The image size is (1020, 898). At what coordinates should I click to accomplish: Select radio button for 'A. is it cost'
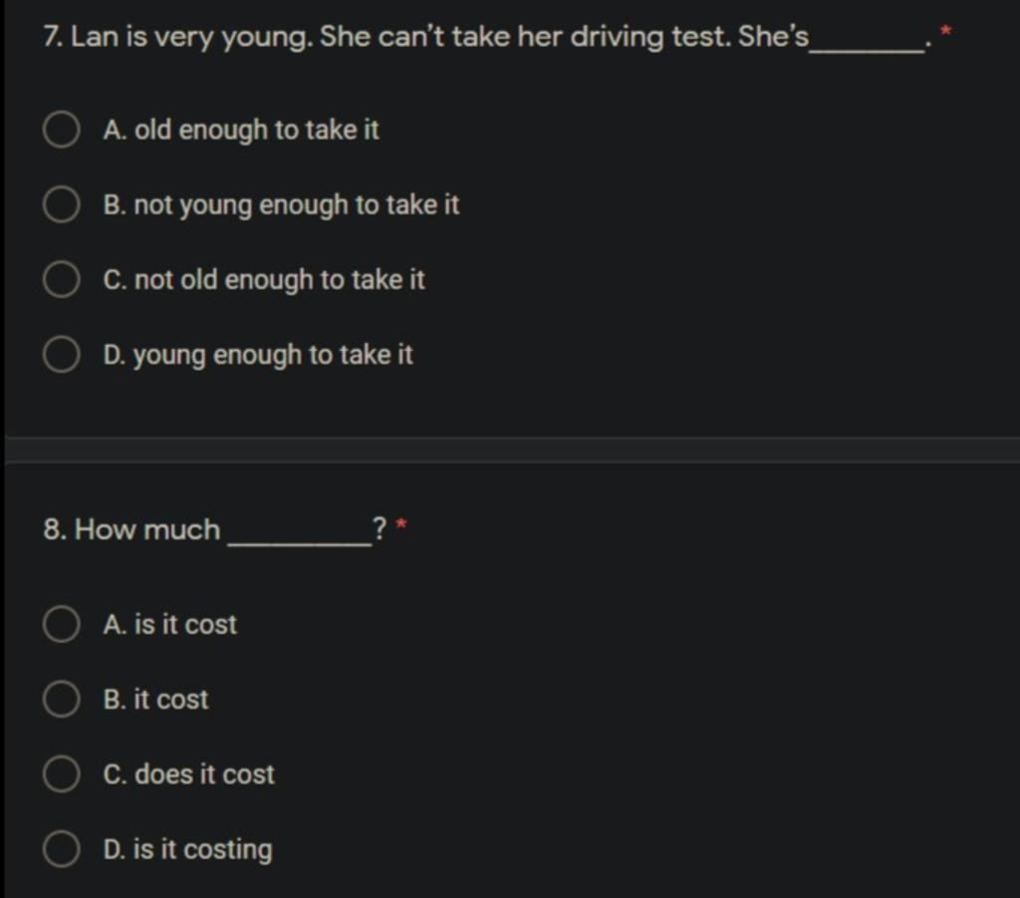click(61, 624)
